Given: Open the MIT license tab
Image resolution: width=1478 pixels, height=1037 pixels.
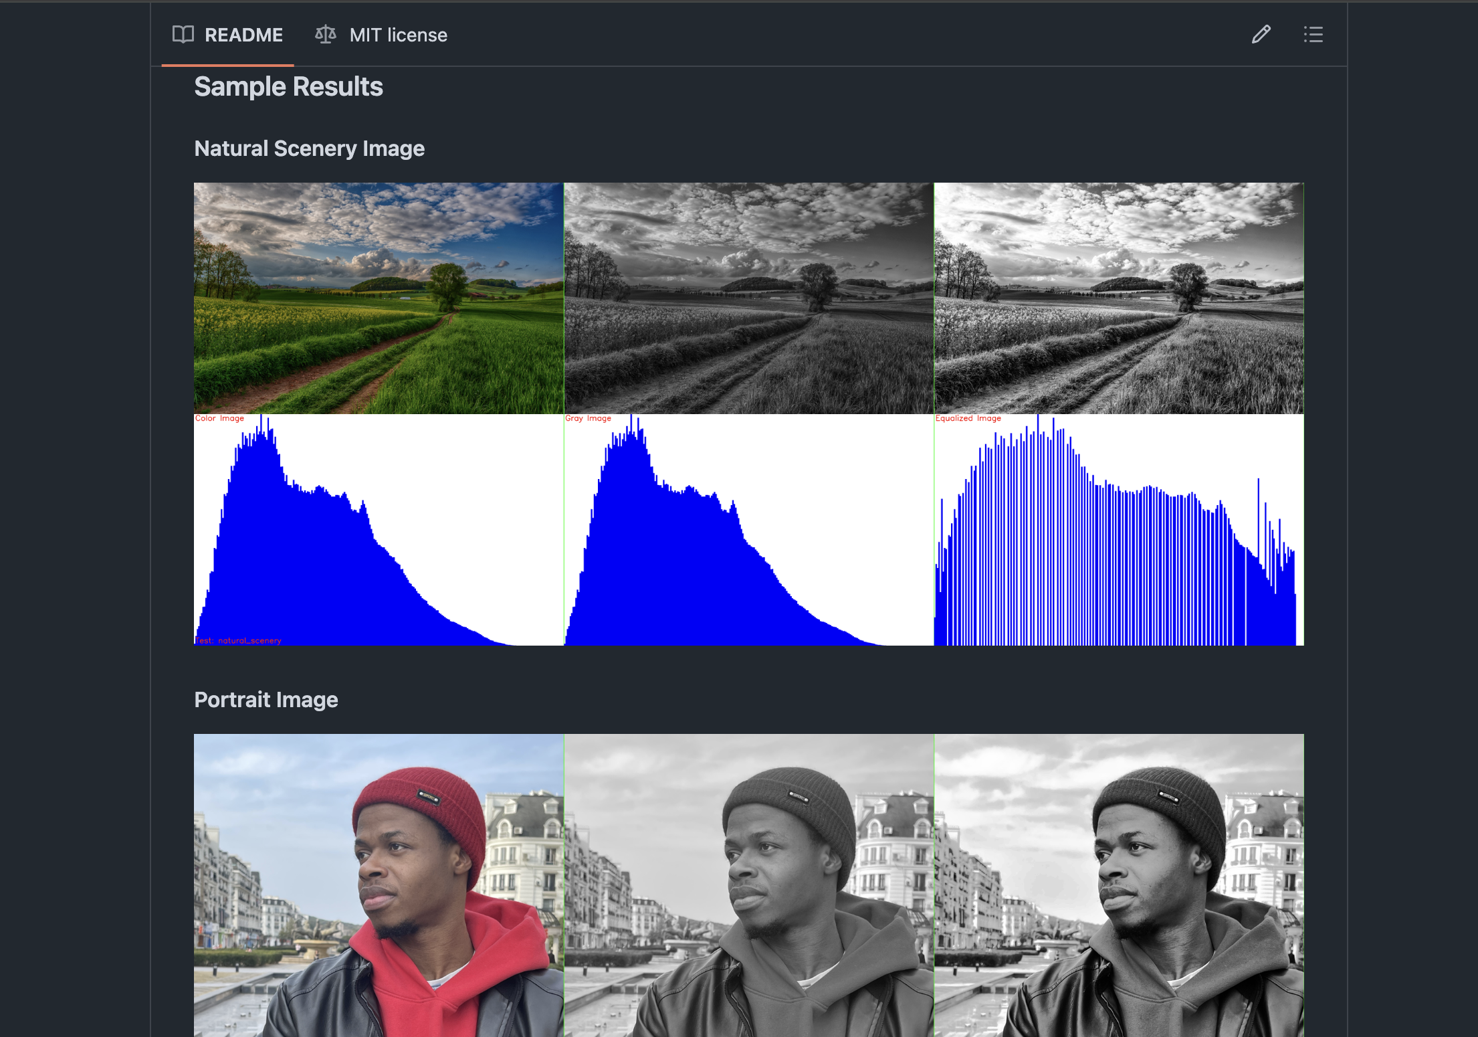Looking at the screenshot, I should tap(399, 35).
